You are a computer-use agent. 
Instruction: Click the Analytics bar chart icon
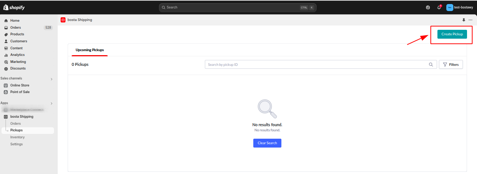tap(6, 55)
